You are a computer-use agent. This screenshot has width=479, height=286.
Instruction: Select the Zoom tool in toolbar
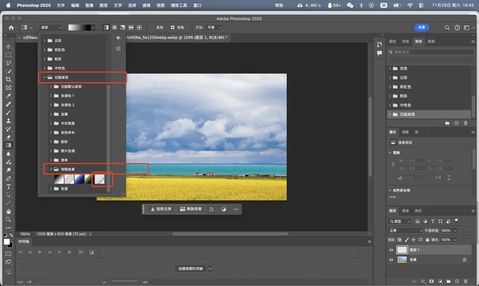coord(9,220)
